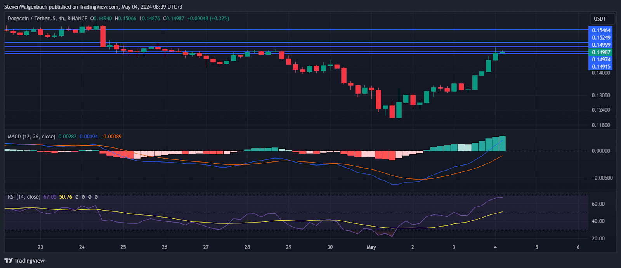Click the 0.15249 blue price label

601,38
